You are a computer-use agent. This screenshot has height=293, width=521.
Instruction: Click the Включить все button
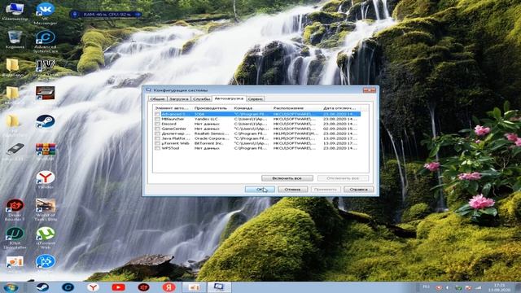tap(287, 178)
